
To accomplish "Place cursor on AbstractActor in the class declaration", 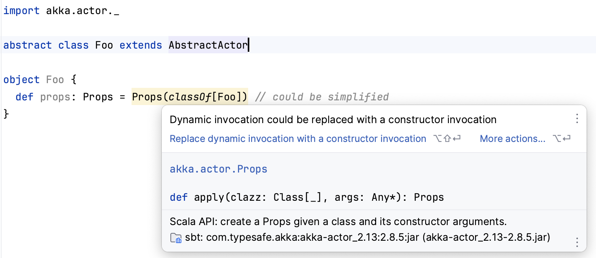I will point(208,45).
